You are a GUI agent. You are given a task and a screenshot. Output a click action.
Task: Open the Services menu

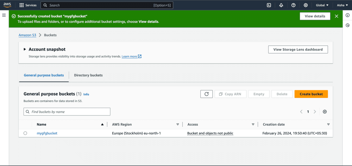28,5
